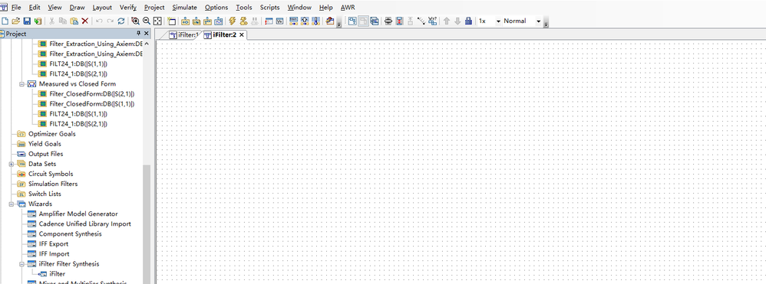This screenshot has width=766, height=284.
Task: Click the Project panel scroll up arrow
Action: pos(147,44)
